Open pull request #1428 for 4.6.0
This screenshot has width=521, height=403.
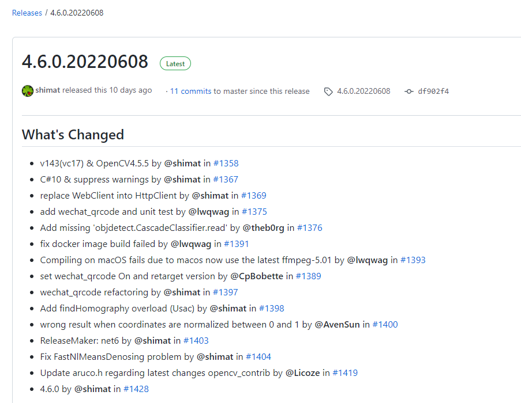coord(136,389)
